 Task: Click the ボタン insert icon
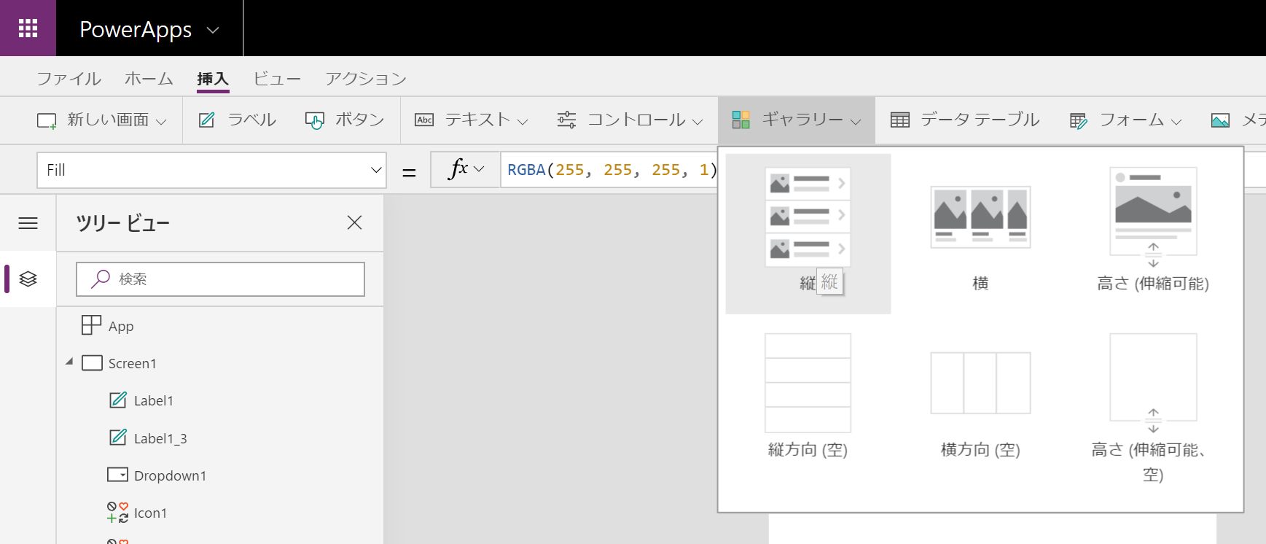coord(315,120)
